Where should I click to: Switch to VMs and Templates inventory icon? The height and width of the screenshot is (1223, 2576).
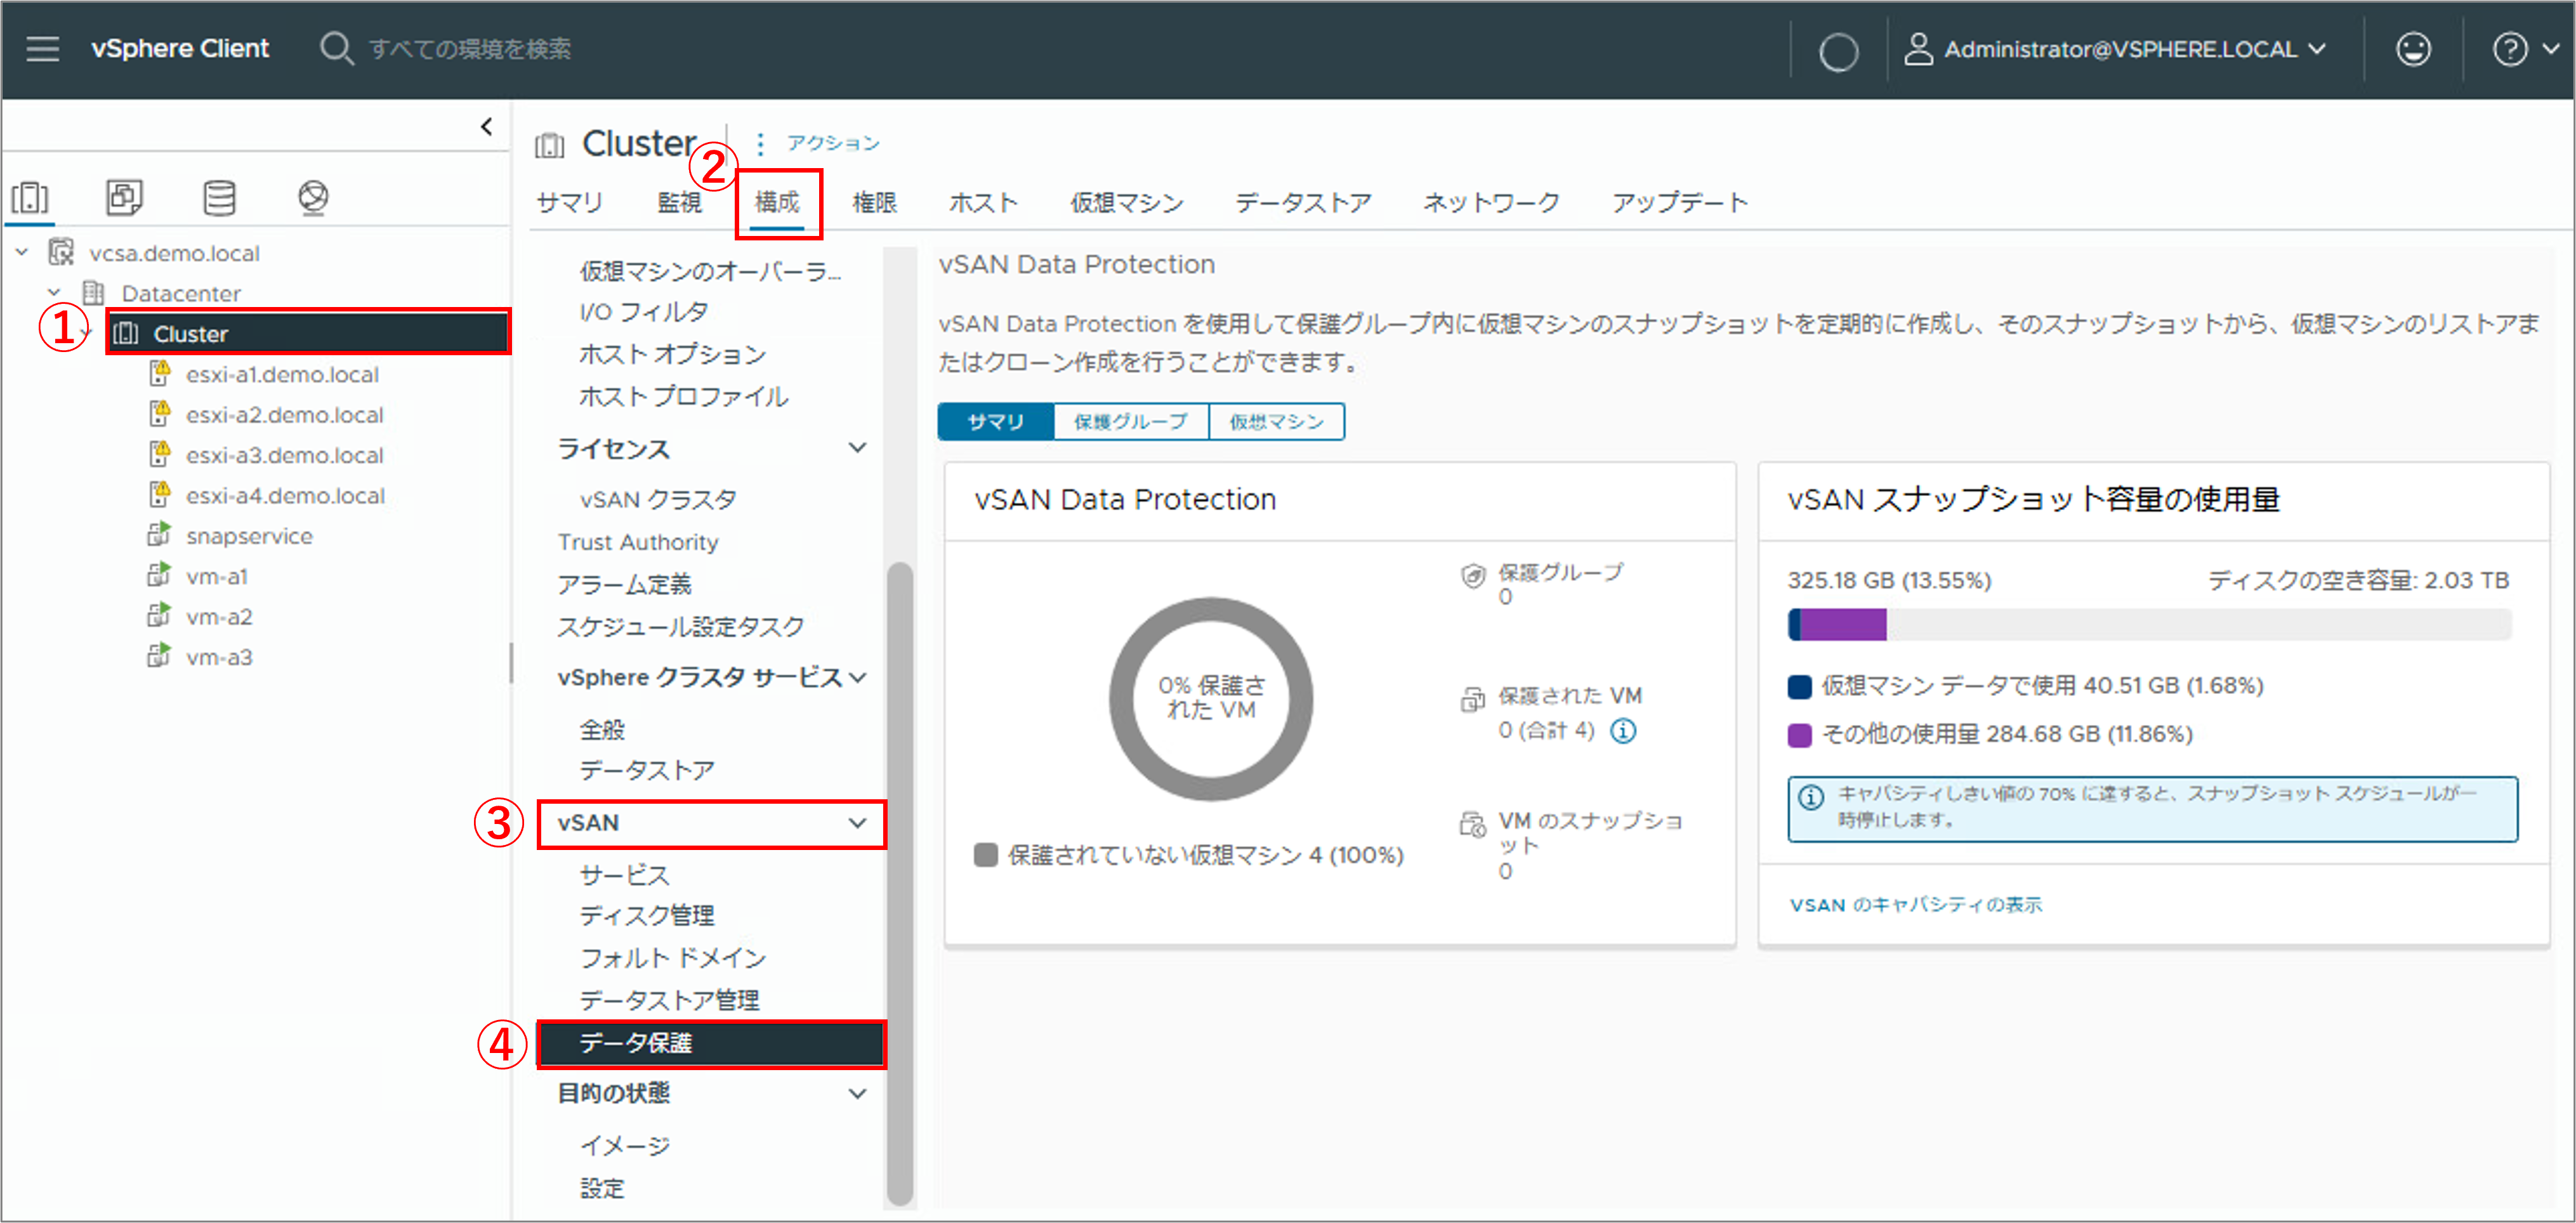tap(124, 197)
